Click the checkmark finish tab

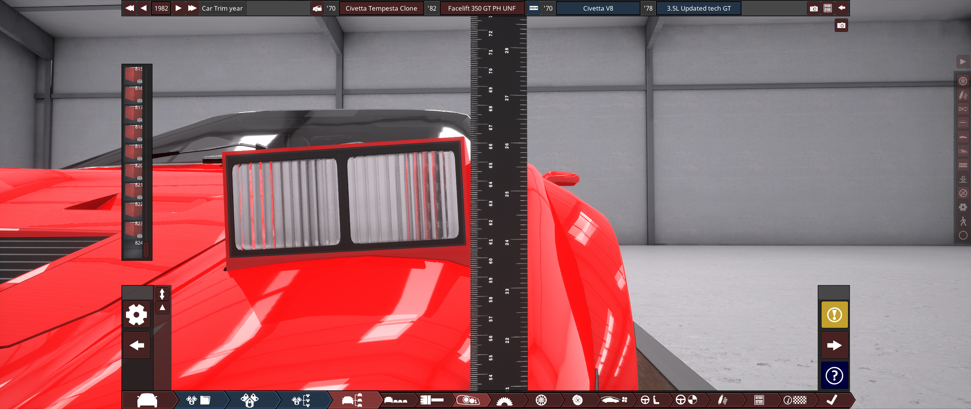click(832, 400)
